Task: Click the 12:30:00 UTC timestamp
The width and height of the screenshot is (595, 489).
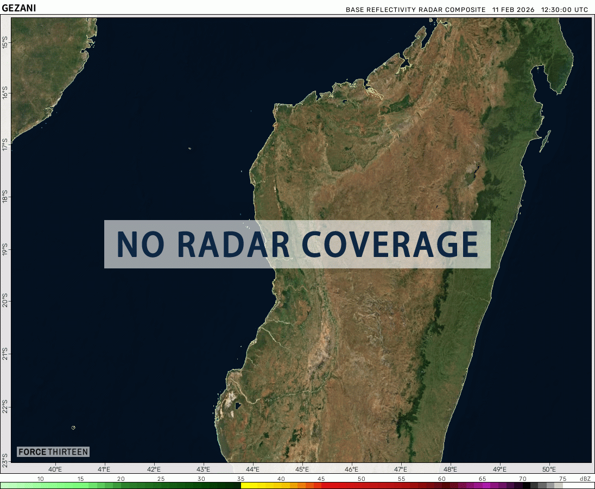Action: pyautogui.click(x=564, y=10)
